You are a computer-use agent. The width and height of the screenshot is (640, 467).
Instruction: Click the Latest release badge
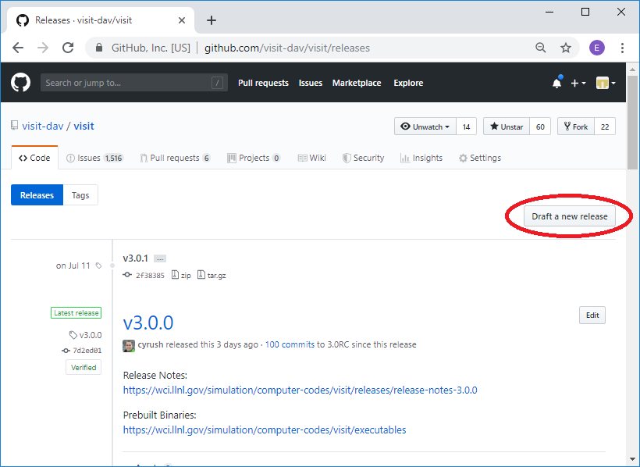tap(76, 312)
